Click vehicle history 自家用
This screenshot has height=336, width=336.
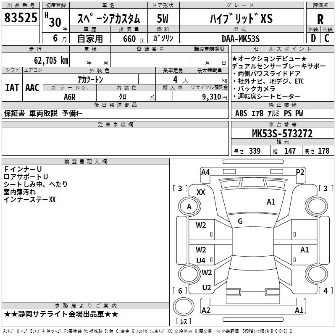[90, 39]
